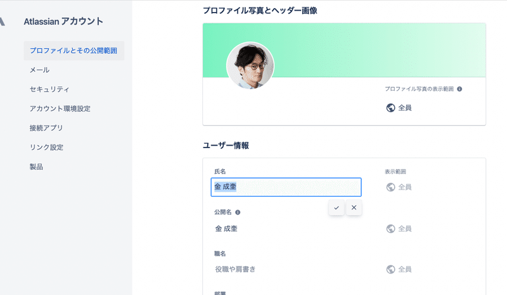This screenshot has width=507, height=295.
Task: Open アカウント環境設定 page
Action: coord(60,108)
